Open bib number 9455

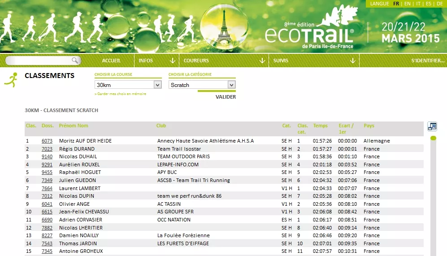(47, 172)
